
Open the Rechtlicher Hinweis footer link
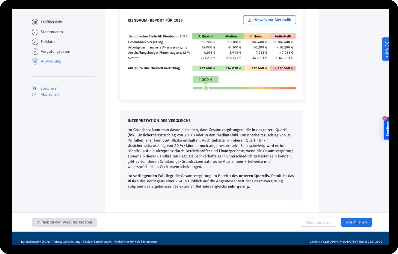pos(127,242)
